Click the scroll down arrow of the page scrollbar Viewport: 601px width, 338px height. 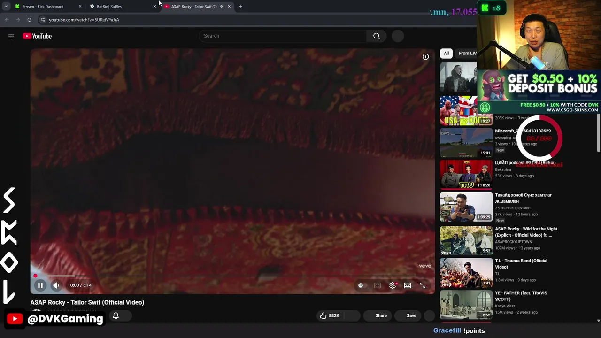[x=598, y=320]
